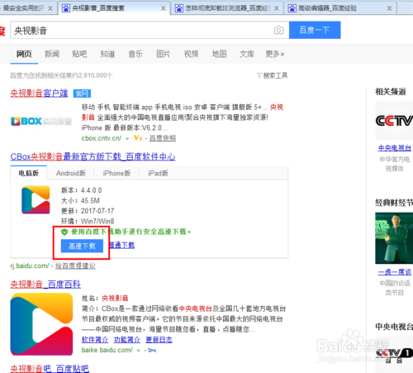413x373 pixels.
Task: Switch to the iPhone版 download tab
Action: coord(116,173)
